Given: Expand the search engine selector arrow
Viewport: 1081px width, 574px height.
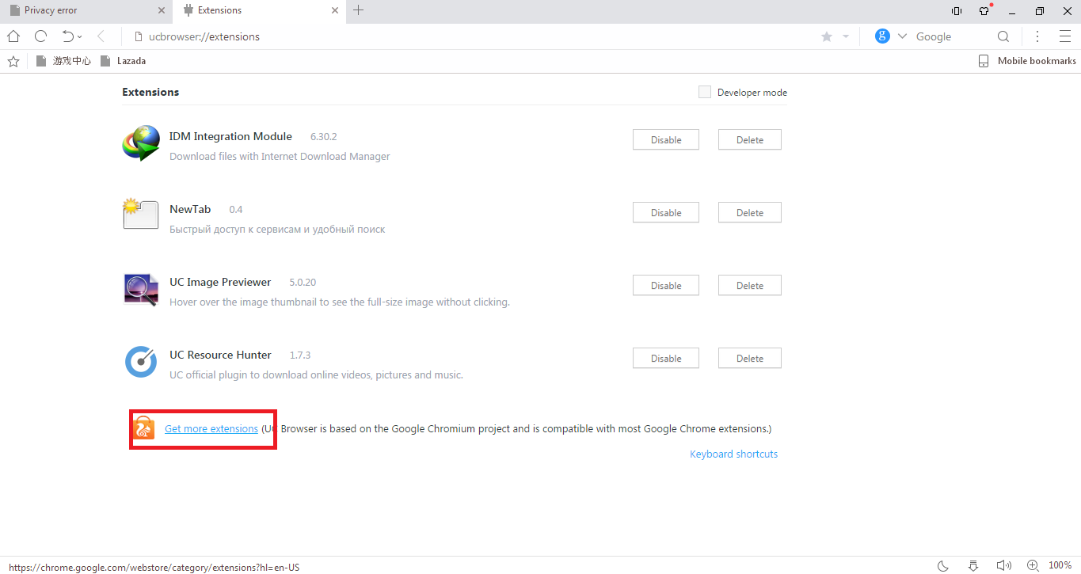Looking at the screenshot, I should pyautogui.click(x=902, y=36).
